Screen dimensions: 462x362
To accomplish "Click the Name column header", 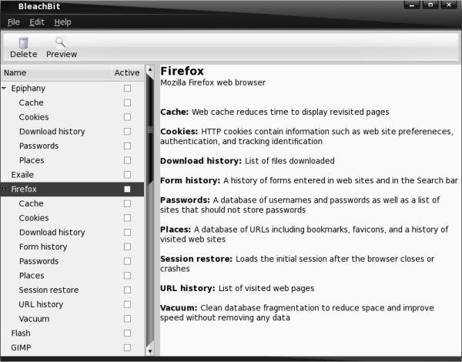I will coord(55,72).
